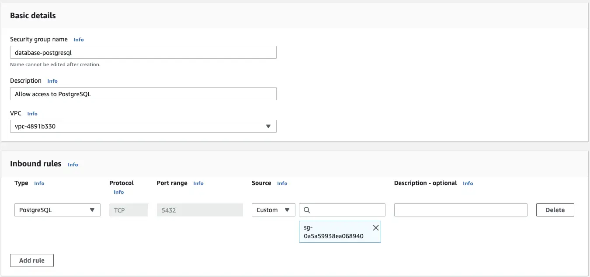Open the VPC dropdown vpc-4891b330
This screenshot has height=277, width=590.
point(143,126)
